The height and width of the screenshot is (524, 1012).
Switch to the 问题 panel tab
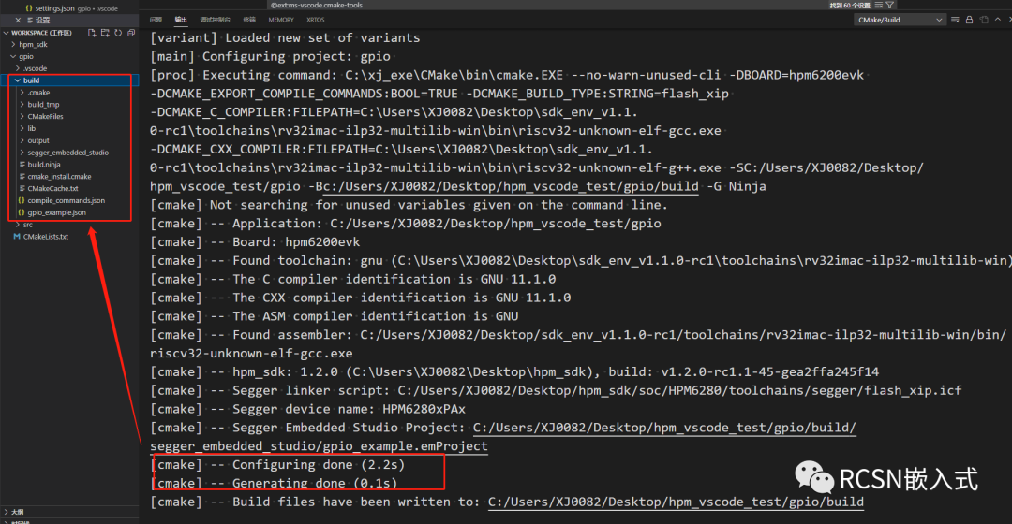point(156,20)
